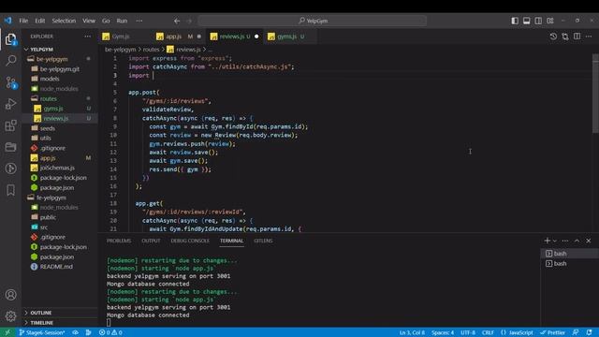Image resolution: width=599 pixels, height=337 pixels.
Task: Open the Source Control view
Action: tap(10, 82)
